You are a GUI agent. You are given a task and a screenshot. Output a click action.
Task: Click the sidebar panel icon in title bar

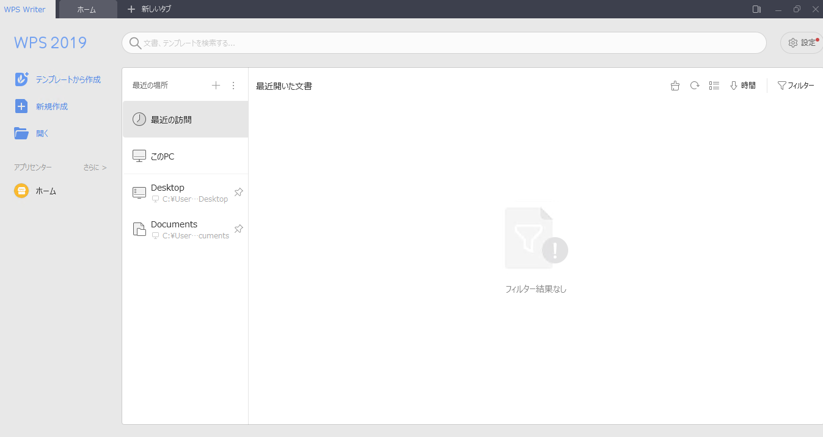[x=756, y=9]
